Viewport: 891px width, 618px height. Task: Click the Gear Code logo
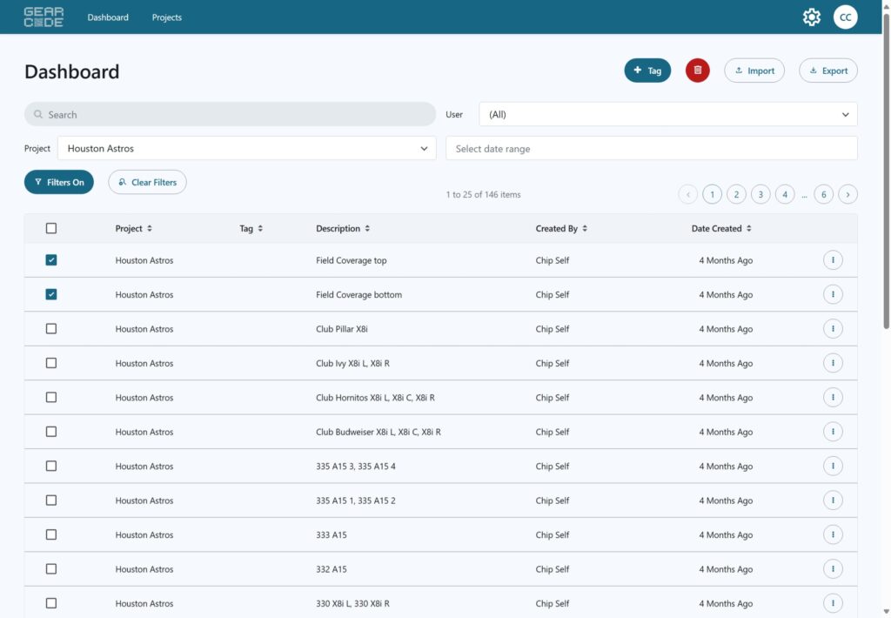tap(44, 17)
